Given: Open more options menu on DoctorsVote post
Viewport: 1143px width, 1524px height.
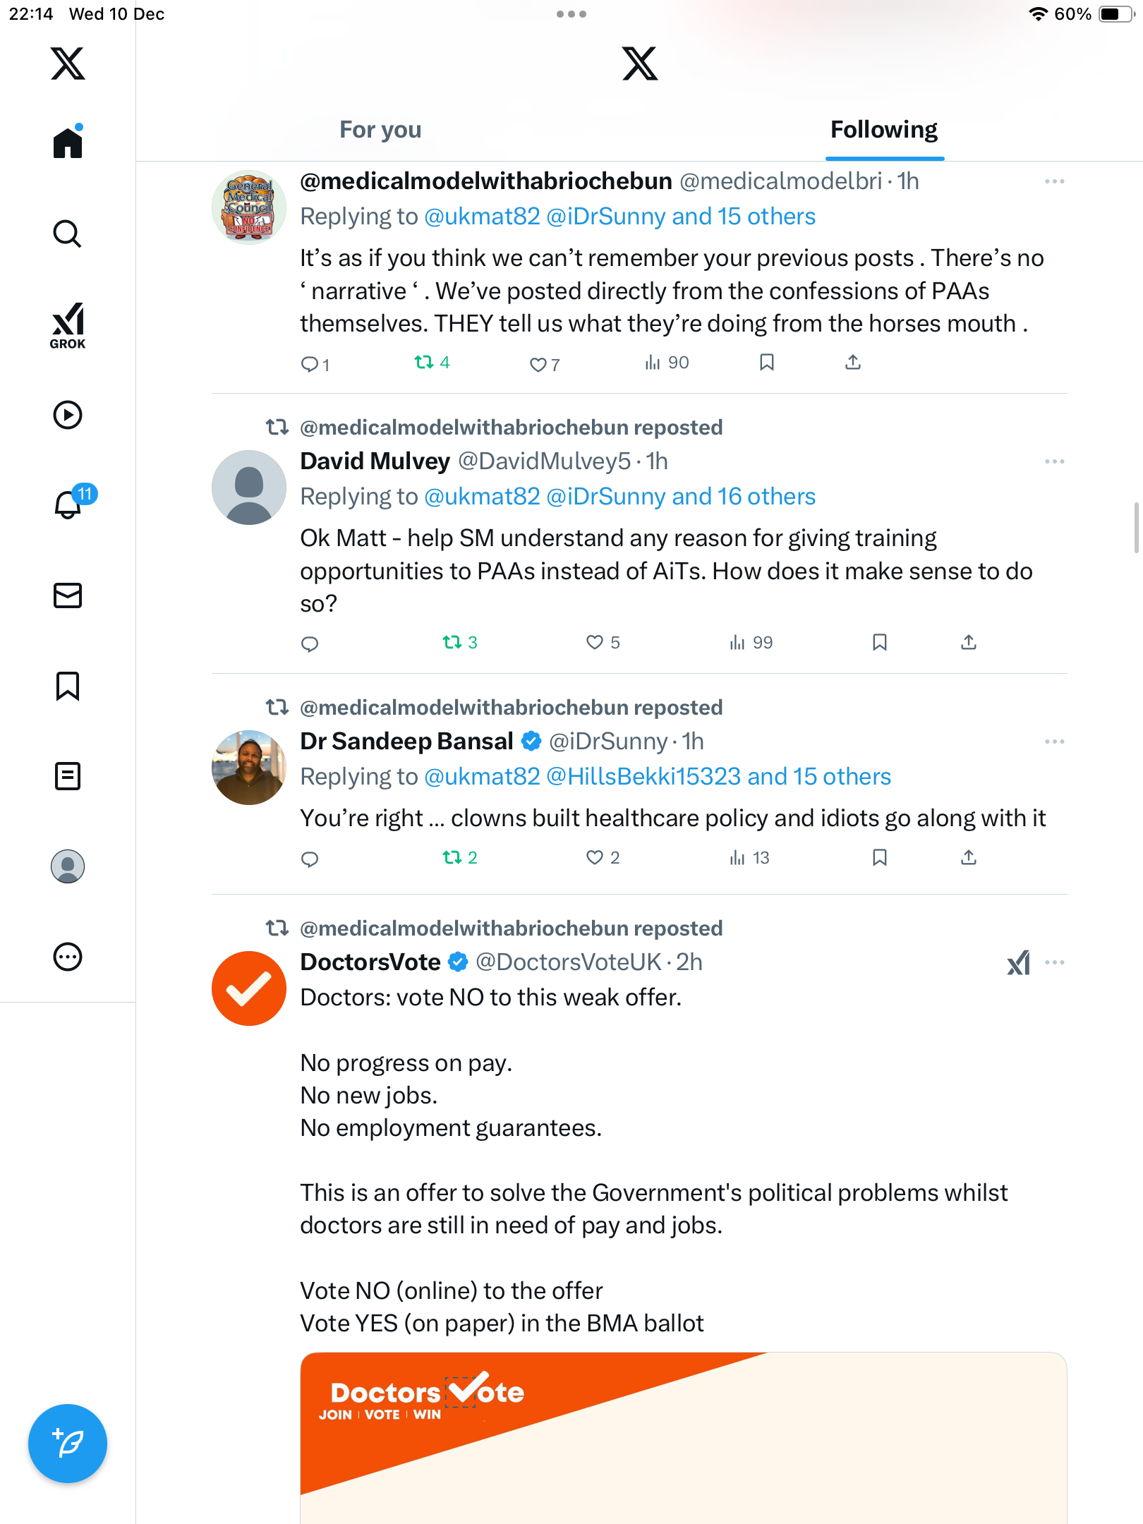Looking at the screenshot, I should pos(1054,962).
